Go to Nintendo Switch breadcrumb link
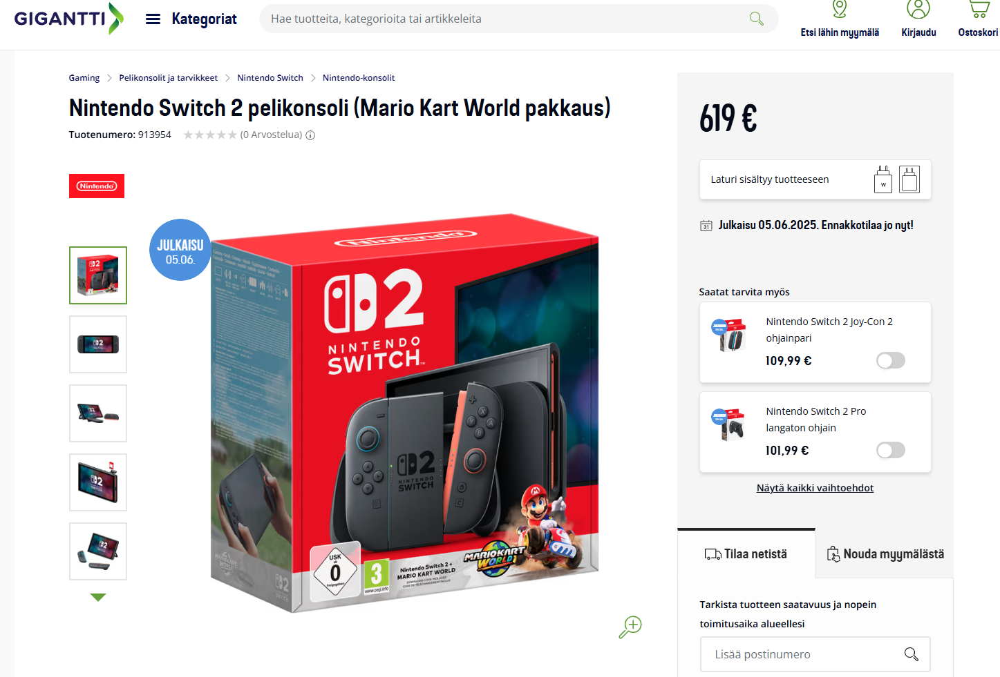Screen dimensions: 1000x677 [x=270, y=78]
